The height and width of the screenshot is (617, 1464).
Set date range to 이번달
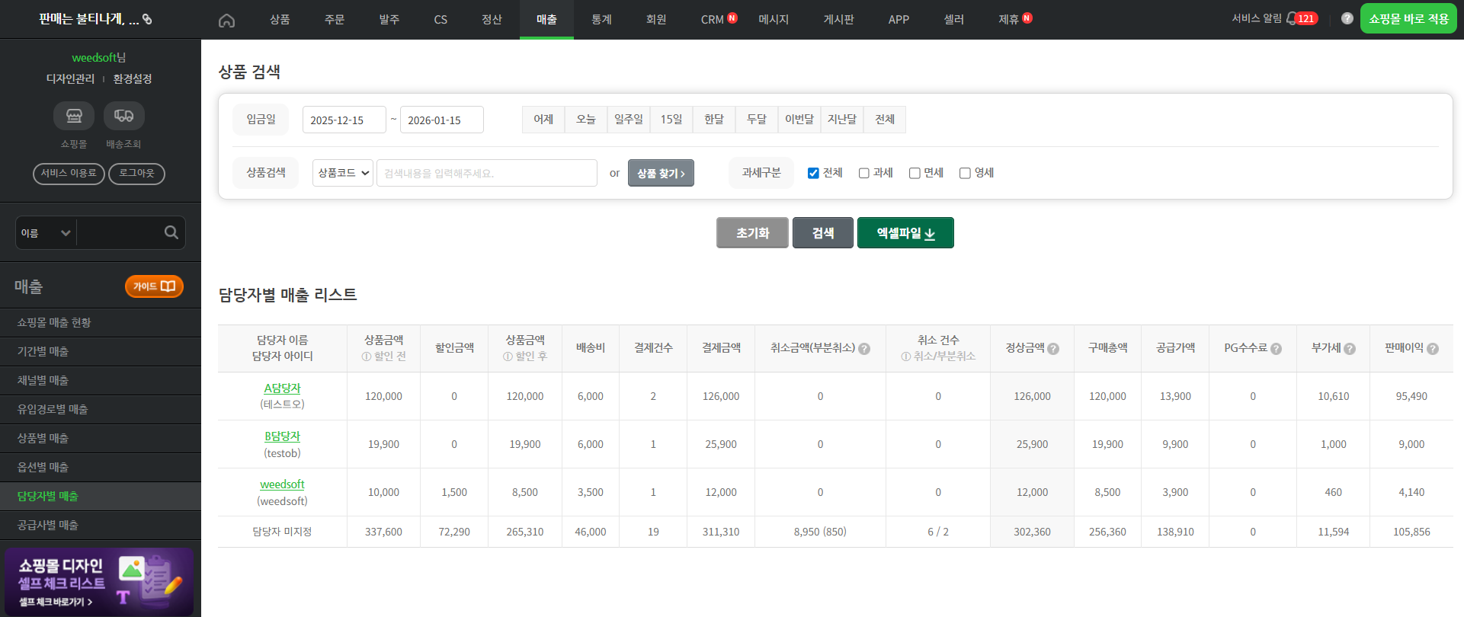click(x=799, y=120)
